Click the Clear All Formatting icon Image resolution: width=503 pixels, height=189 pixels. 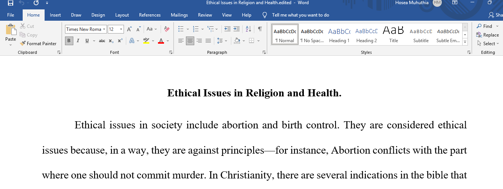(167, 29)
